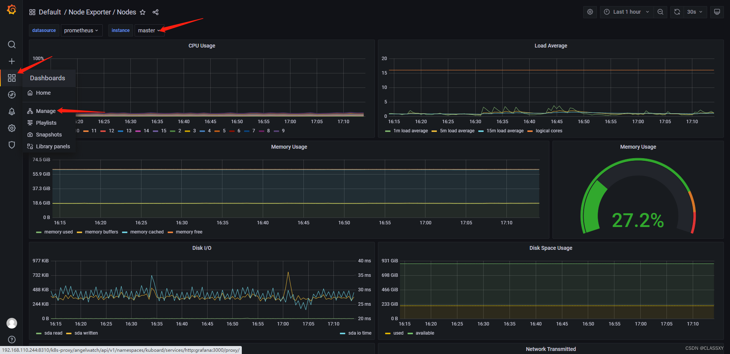The image size is (730, 354).
Task: Open the Server Admin shield icon
Action: click(x=12, y=145)
